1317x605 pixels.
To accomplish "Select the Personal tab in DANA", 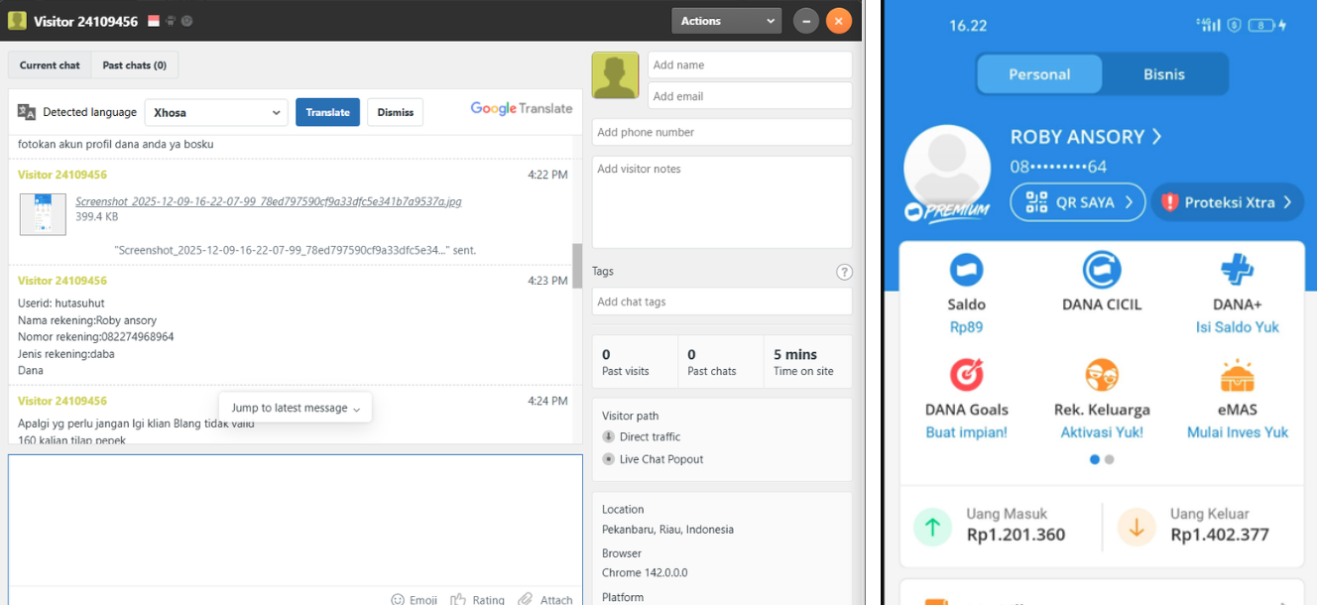I will (x=1039, y=74).
